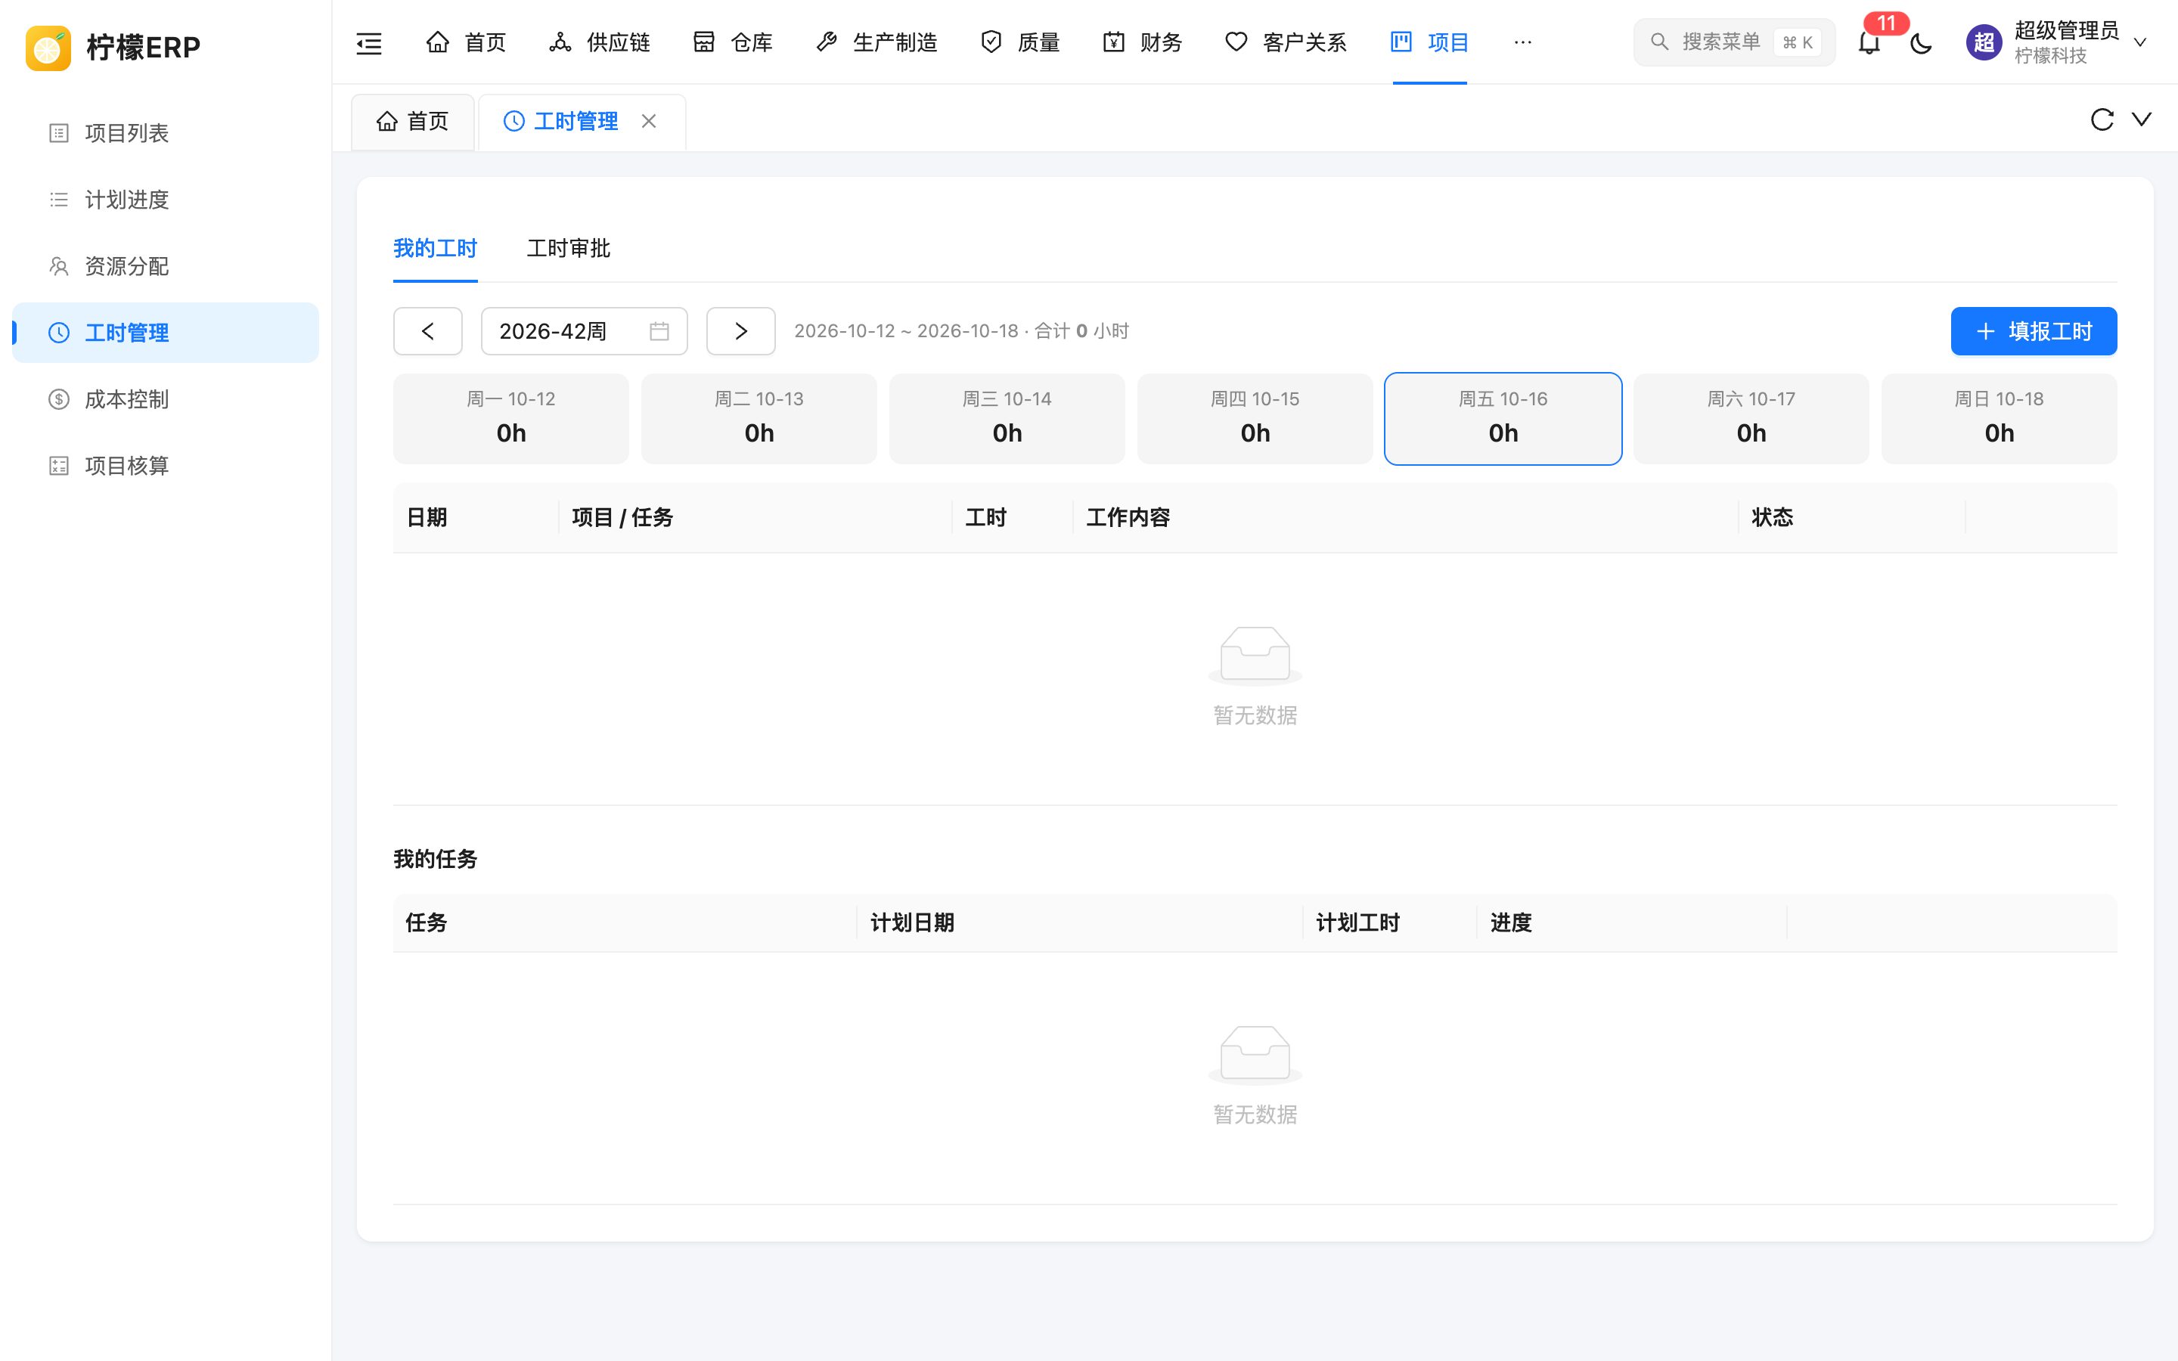
Task: Toggle dark mode with the moon icon
Action: (1921, 42)
